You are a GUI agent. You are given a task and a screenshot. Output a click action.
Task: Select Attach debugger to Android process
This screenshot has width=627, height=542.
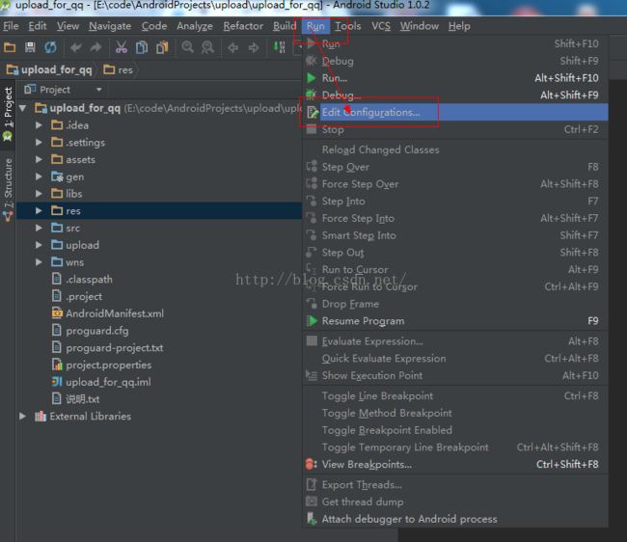[x=456, y=519]
